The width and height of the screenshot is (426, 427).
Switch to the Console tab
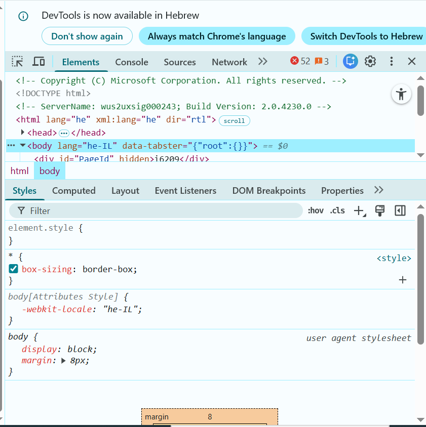(x=132, y=62)
